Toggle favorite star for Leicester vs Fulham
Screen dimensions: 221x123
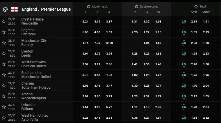tap(4, 107)
